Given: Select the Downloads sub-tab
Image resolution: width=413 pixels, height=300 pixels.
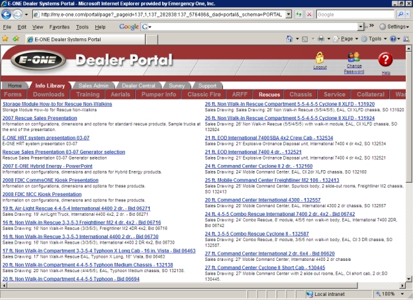Looking at the screenshot, I should [x=48, y=95].
